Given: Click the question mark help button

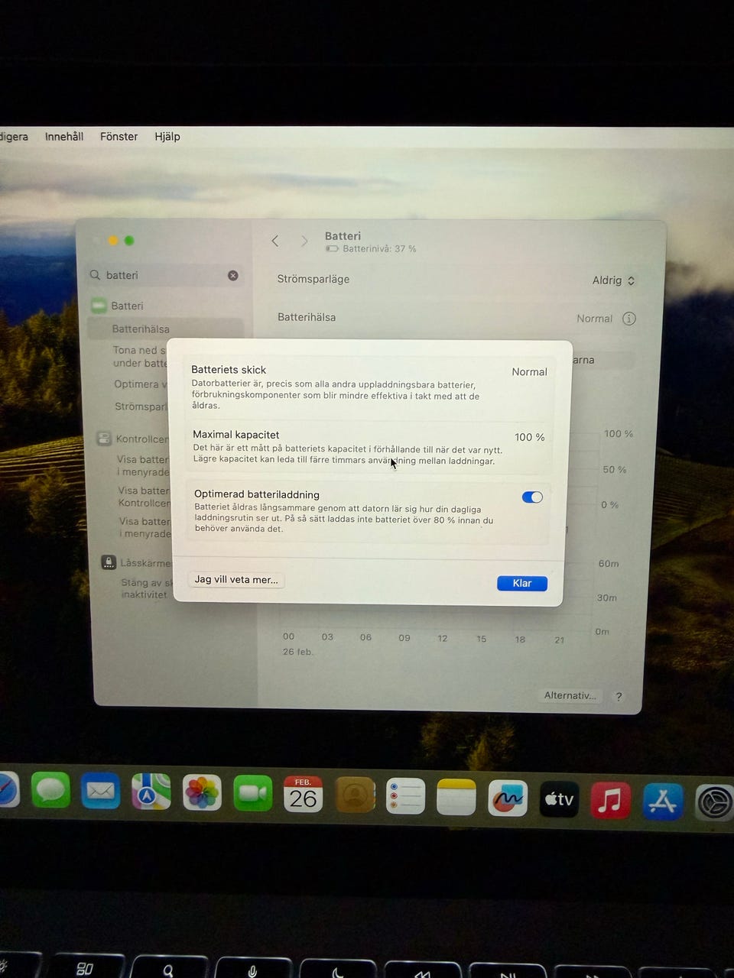Looking at the screenshot, I should click(619, 697).
